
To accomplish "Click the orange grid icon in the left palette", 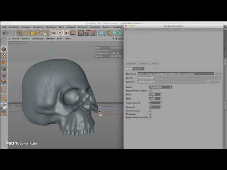I will coord(4,62).
